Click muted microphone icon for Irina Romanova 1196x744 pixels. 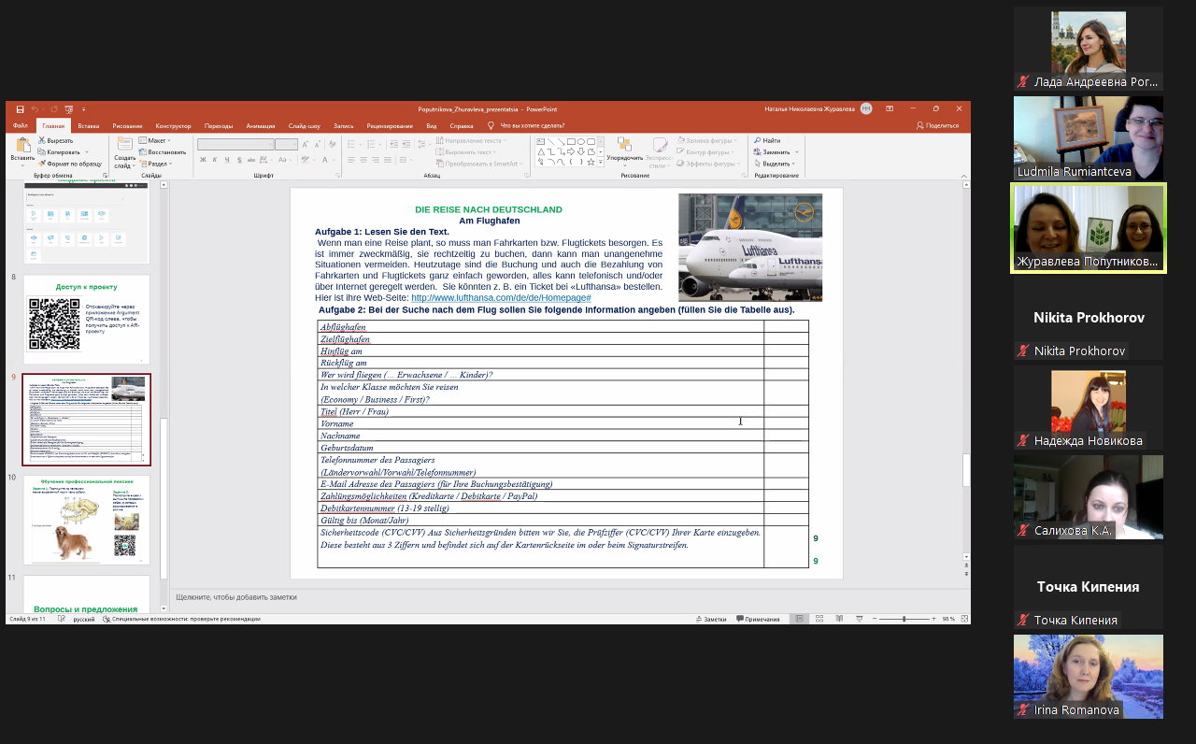1023,709
